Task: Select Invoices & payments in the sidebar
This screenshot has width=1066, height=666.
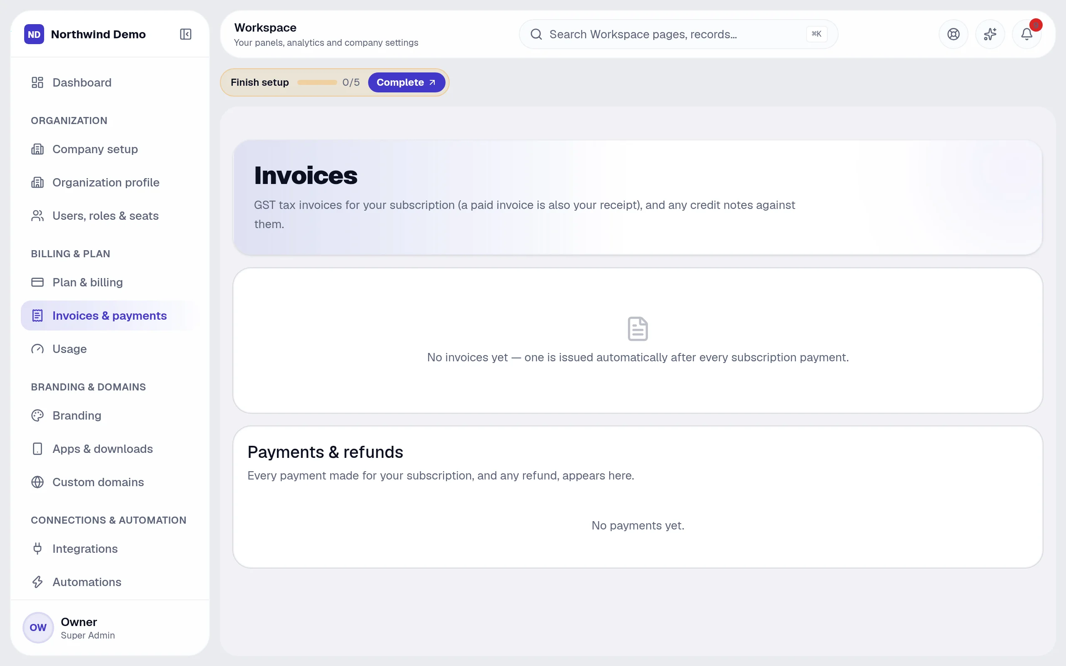Action: click(110, 316)
